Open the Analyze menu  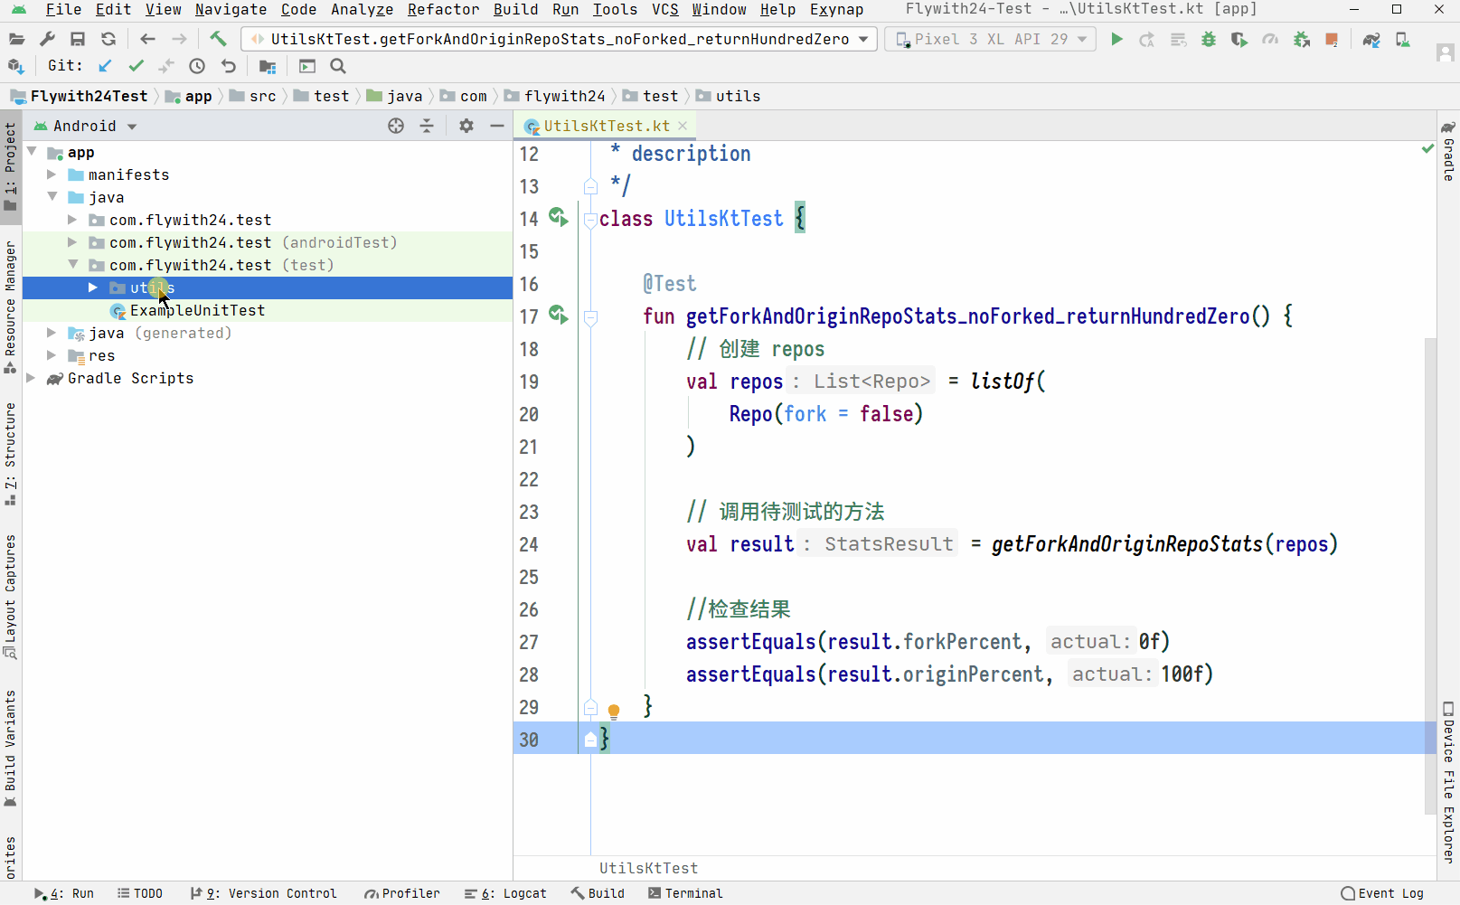[362, 9]
